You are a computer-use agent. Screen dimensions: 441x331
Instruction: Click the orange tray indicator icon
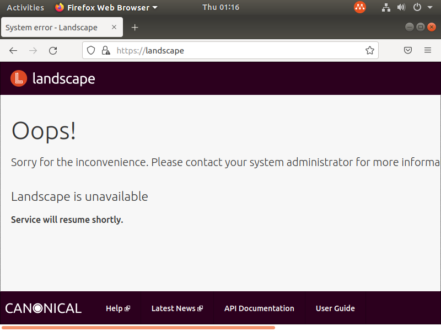[360, 7]
